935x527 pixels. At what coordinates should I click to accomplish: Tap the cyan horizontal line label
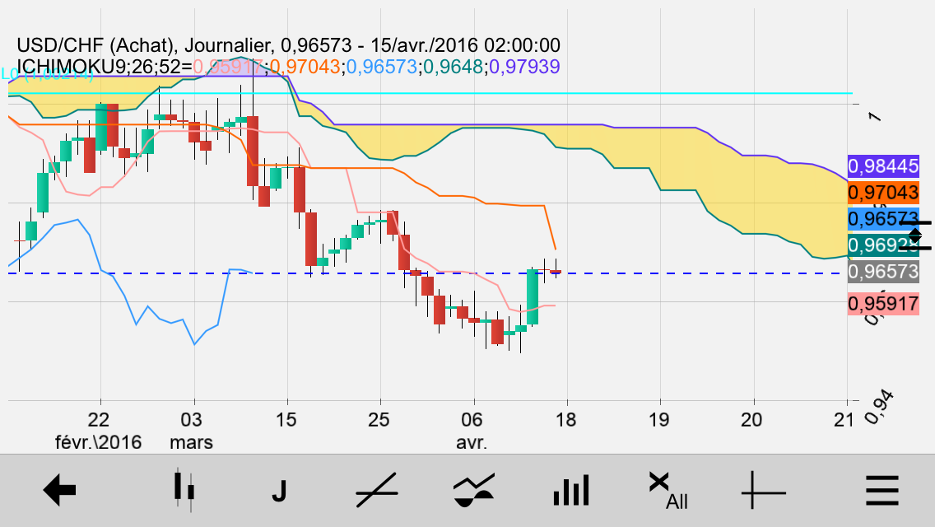tap(48, 74)
